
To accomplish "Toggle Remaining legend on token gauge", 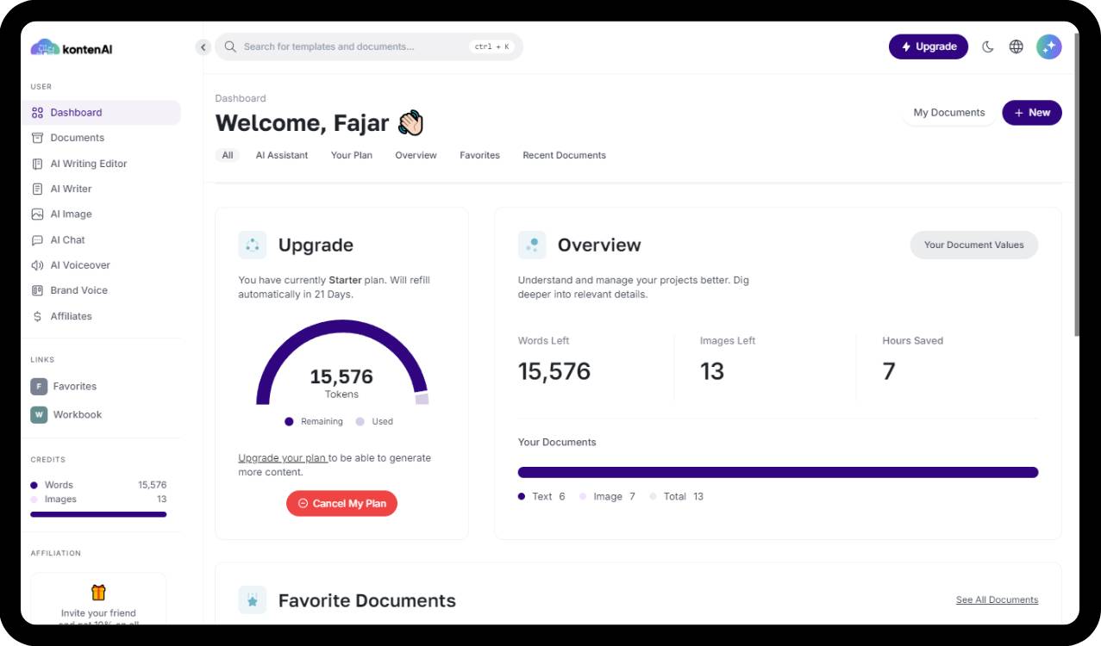I will [314, 421].
